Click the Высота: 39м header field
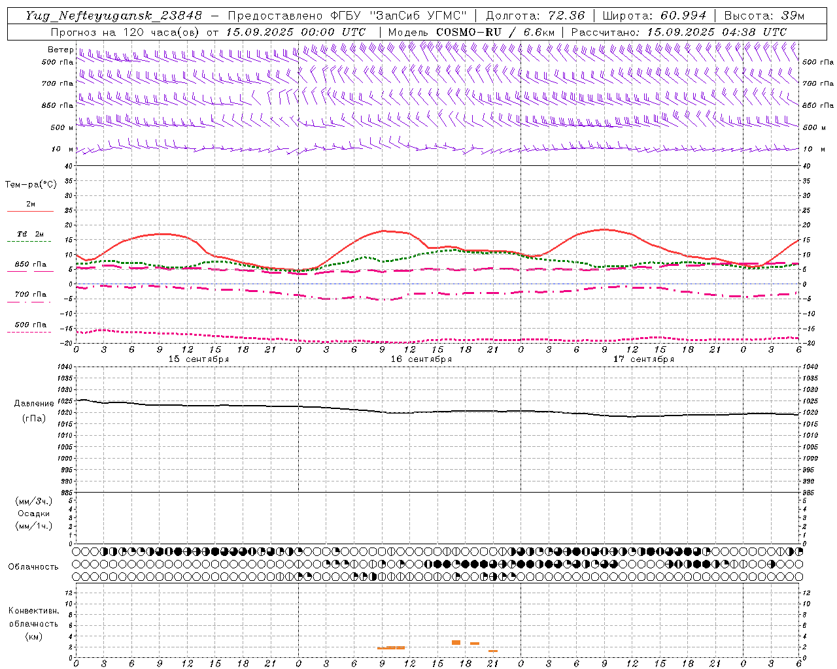The height and width of the screenshot is (669, 837). (x=764, y=16)
